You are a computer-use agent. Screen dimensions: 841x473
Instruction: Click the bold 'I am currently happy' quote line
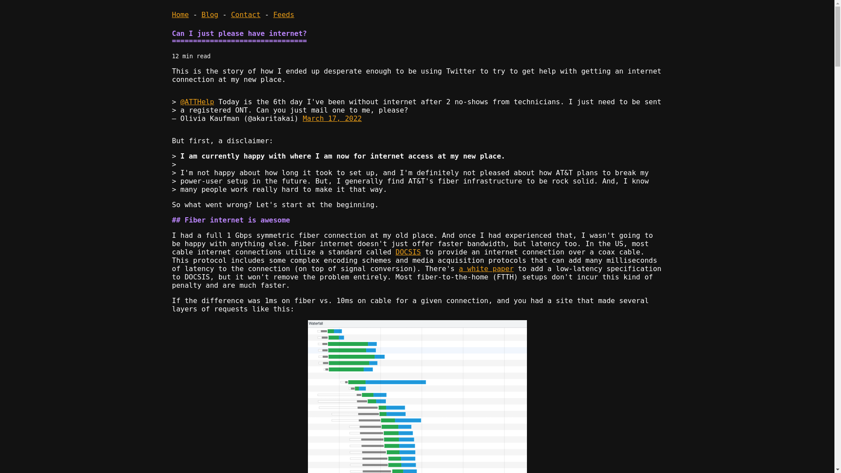point(343,156)
